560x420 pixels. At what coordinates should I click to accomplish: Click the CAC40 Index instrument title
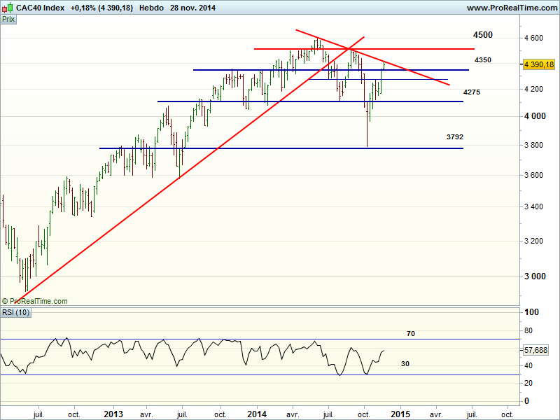(x=41, y=8)
